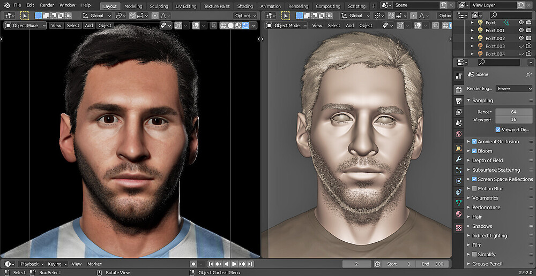Open Render Engine dropdown showing Eevee
This screenshot has width=536, height=276.
pos(514,89)
